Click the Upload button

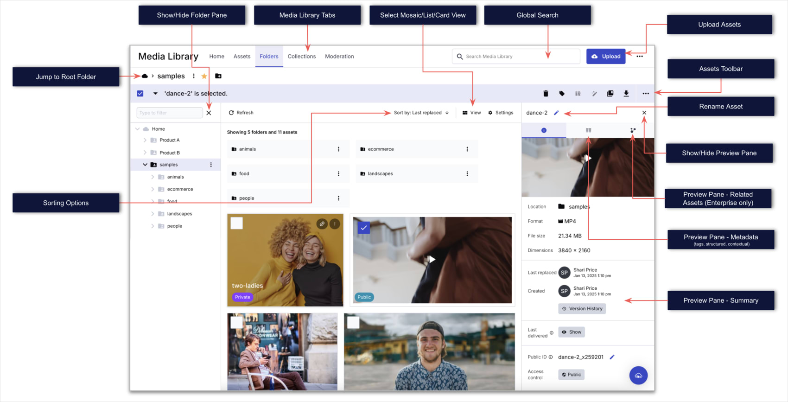coord(606,57)
